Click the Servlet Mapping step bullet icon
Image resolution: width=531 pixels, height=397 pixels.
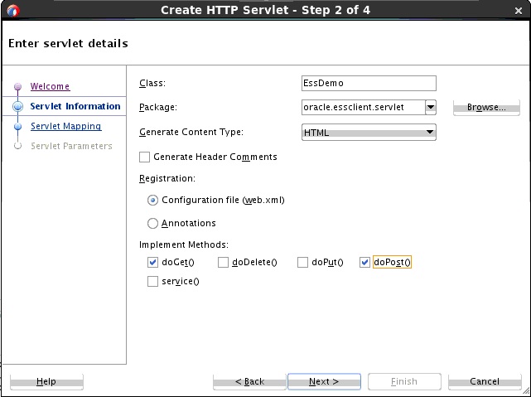(17, 126)
